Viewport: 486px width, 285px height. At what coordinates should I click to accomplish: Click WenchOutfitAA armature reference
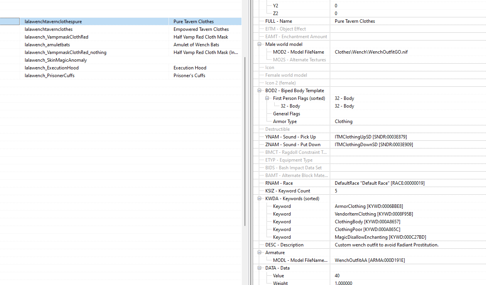pos(370,260)
